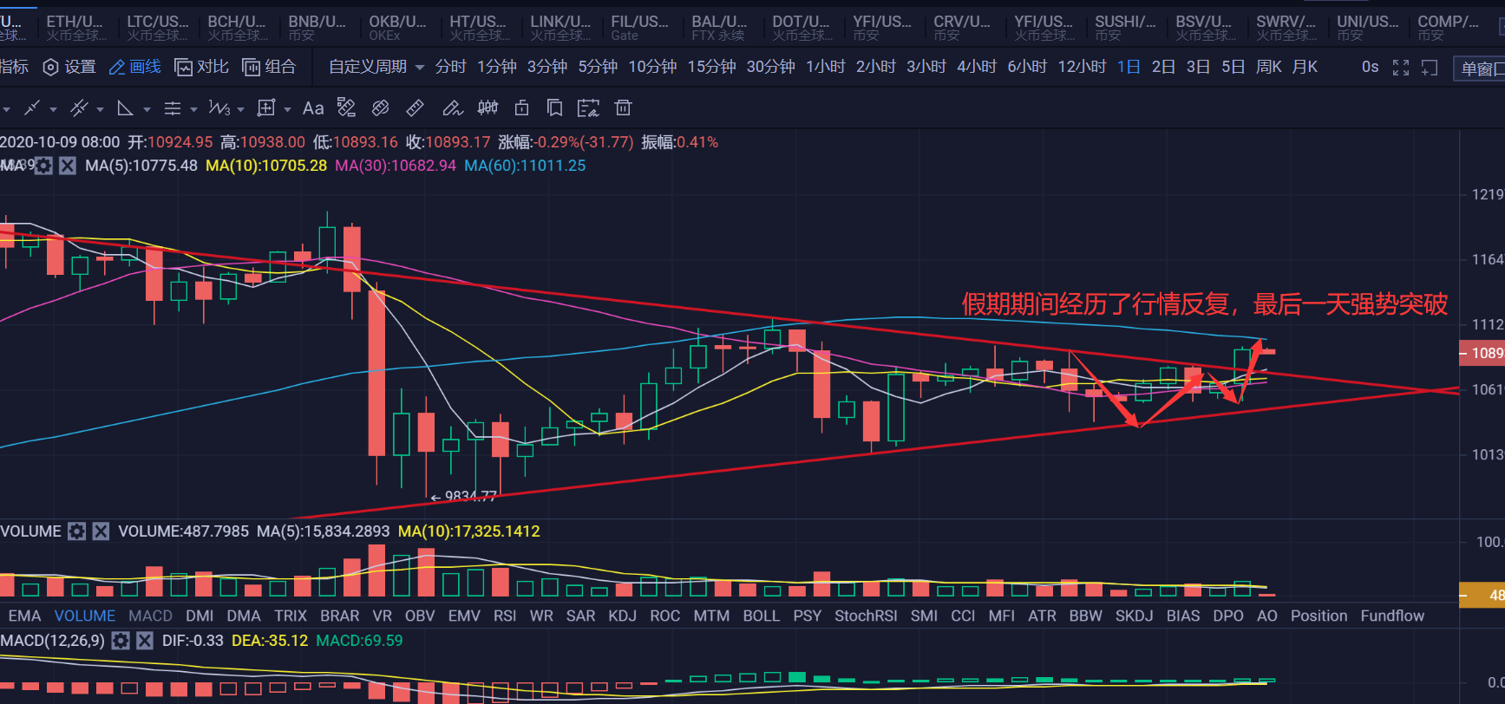Expand horizontal levels tool options arrow

coord(193,109)
